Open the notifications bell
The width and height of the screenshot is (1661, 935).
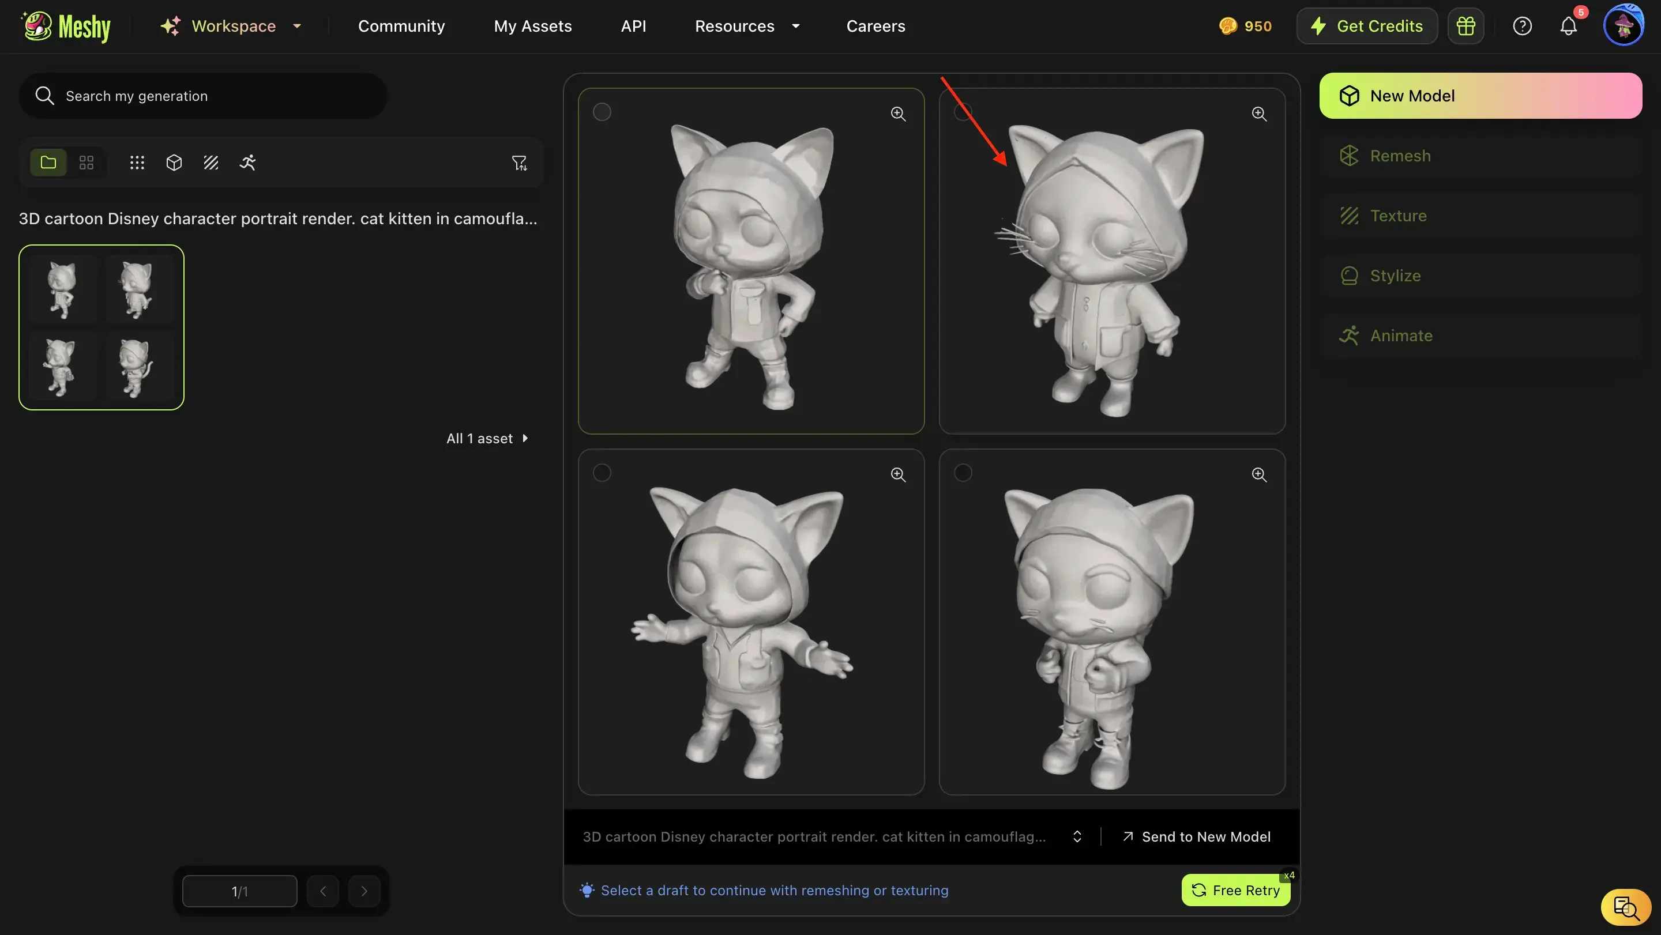(x=1568, y=27)
